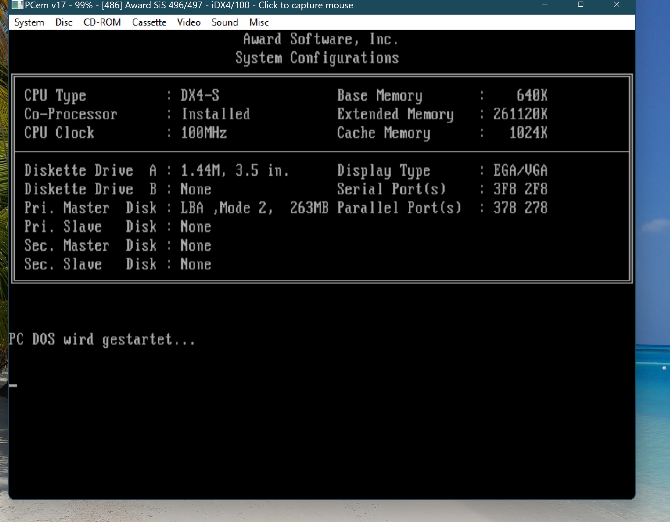Click the '1.44M, 3.5 in.' drive value
670x522 pixels.
(235, 170)
